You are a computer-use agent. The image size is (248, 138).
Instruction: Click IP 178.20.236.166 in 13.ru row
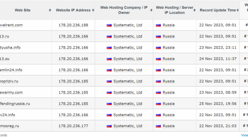pyautogui.click(x=73, y=36)
